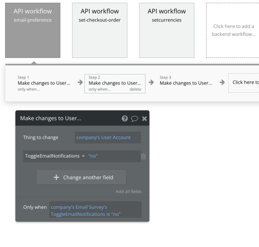Image resolution: width=259 pixels, height=247 pixels.
Task: Click the Make changes to User dialog title
Action: pos(51,118)
